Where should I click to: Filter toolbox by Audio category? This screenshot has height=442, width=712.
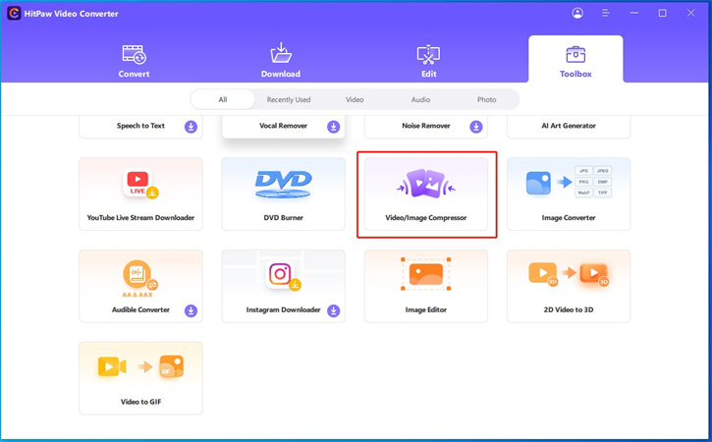[420, 99]
